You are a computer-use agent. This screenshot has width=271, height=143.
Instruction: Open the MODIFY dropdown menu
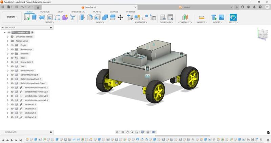point(100,22)
